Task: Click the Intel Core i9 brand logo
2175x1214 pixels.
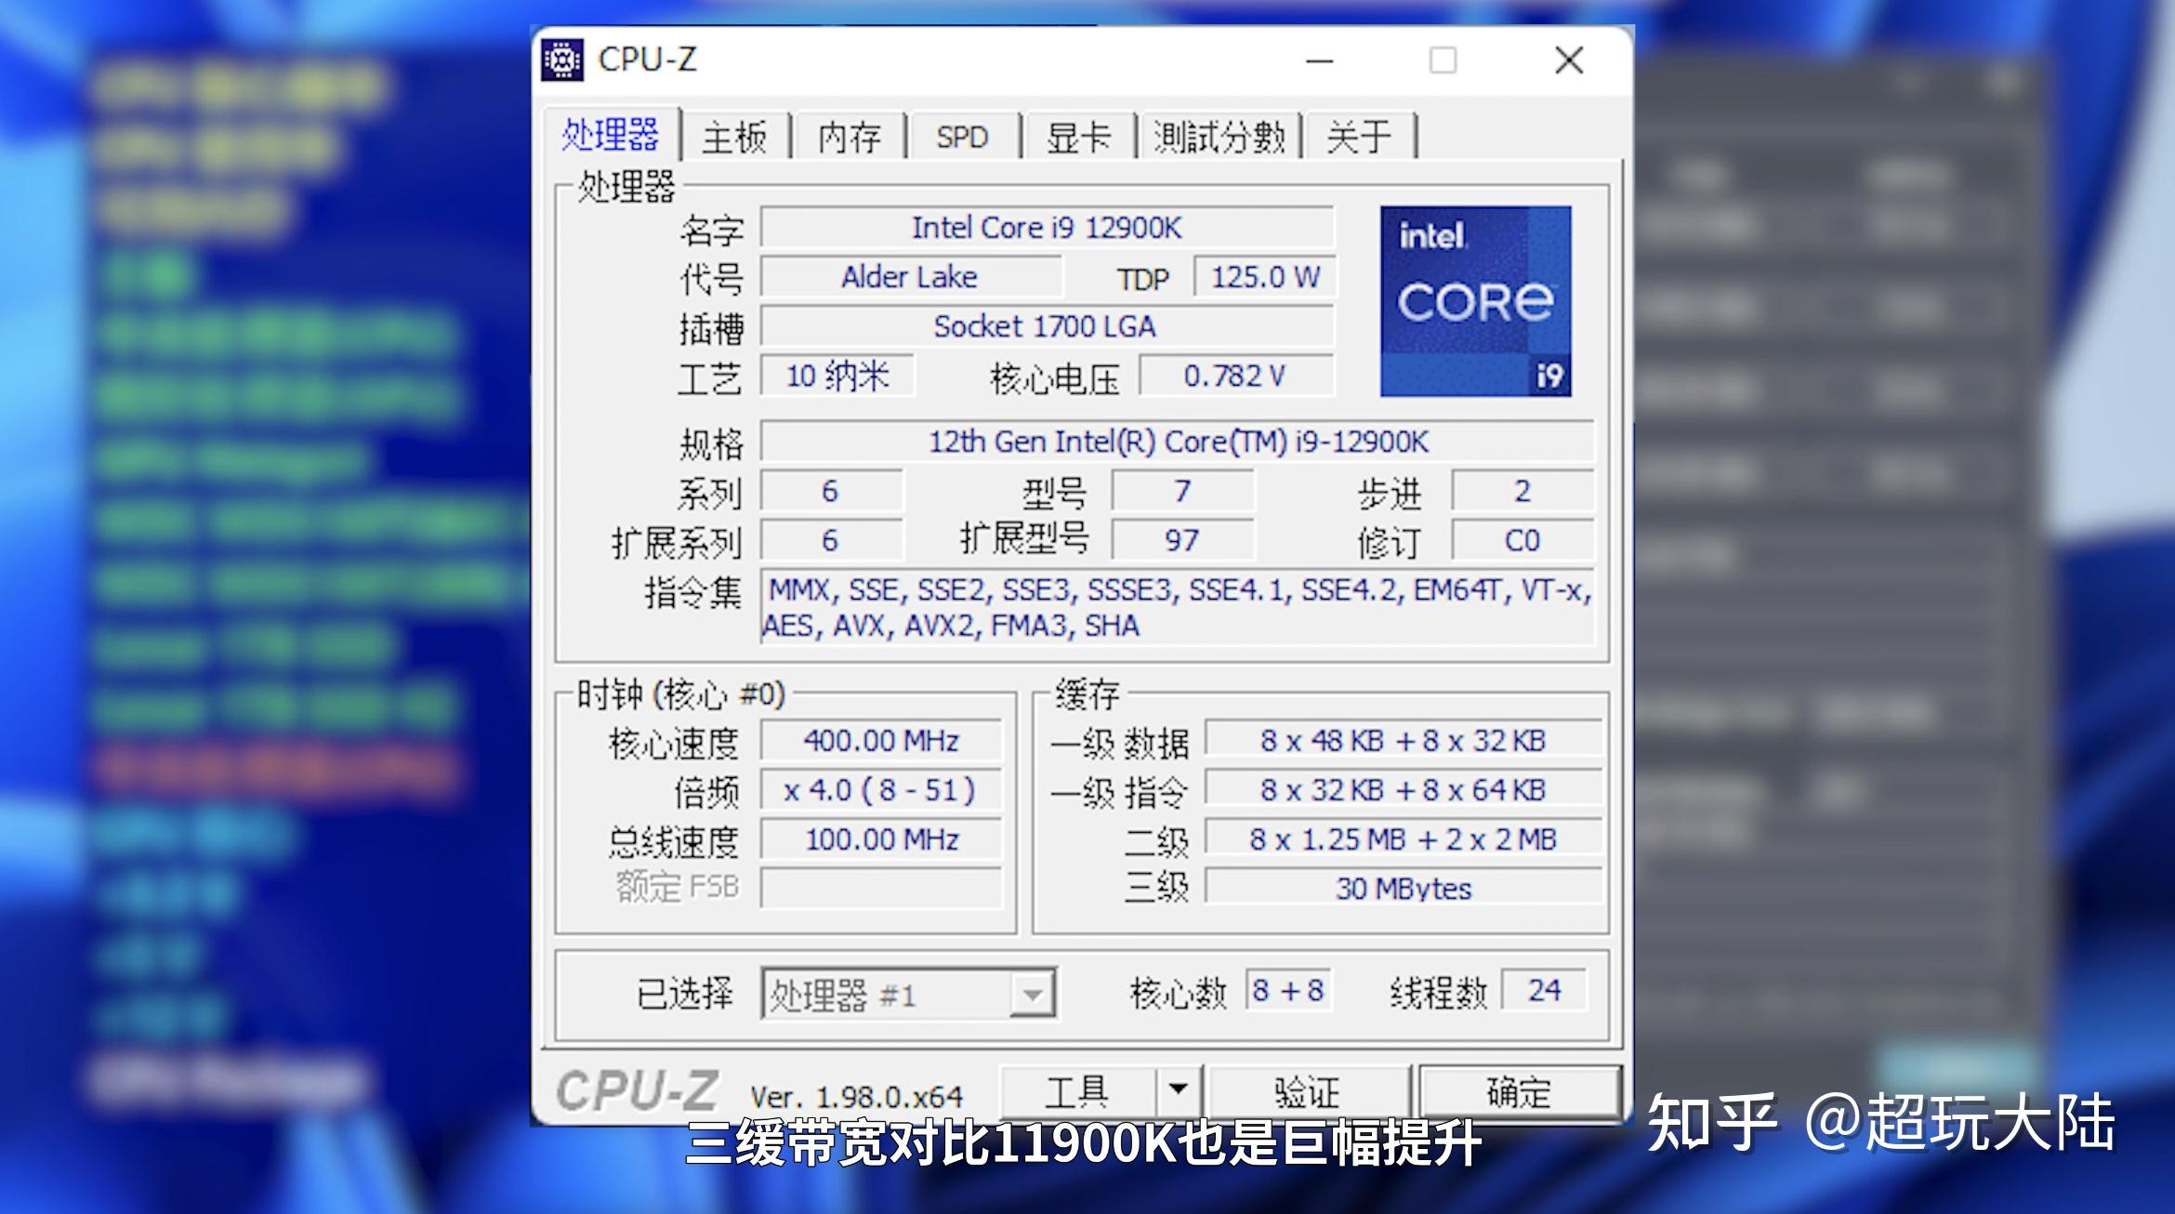Action: coord(1476,301)
